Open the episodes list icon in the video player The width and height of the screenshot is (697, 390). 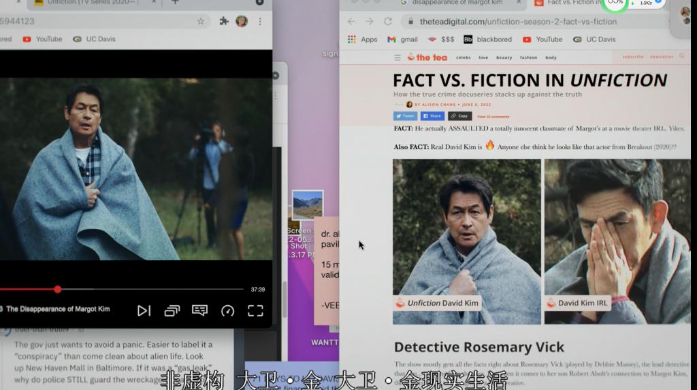(x=172, y=311)
